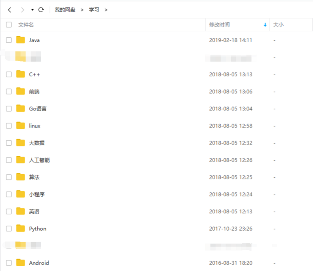Open the Java folder icon

[22, 40]
